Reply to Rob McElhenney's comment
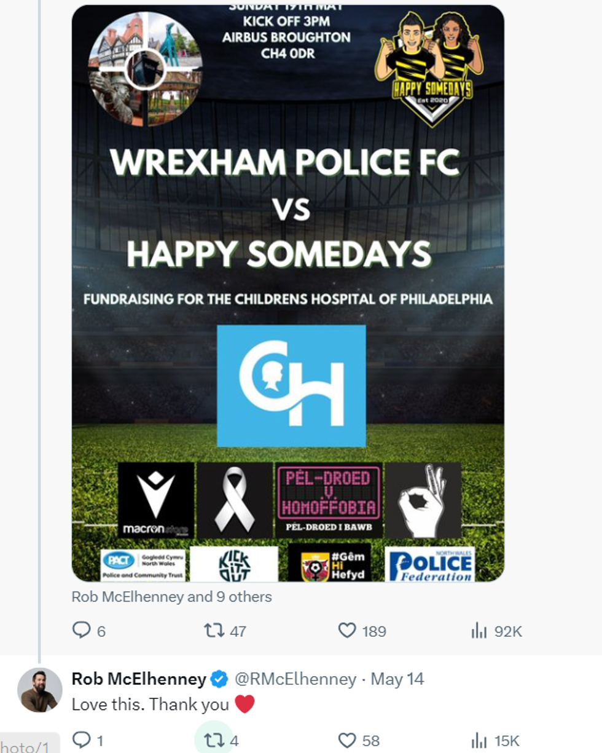Viewport: 602px width, 753px height. point(82,740)
